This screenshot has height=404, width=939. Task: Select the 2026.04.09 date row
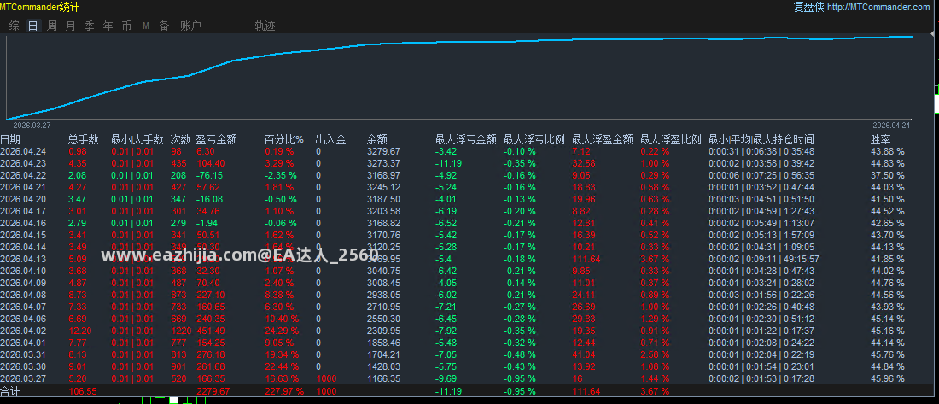tap(22, 283)
